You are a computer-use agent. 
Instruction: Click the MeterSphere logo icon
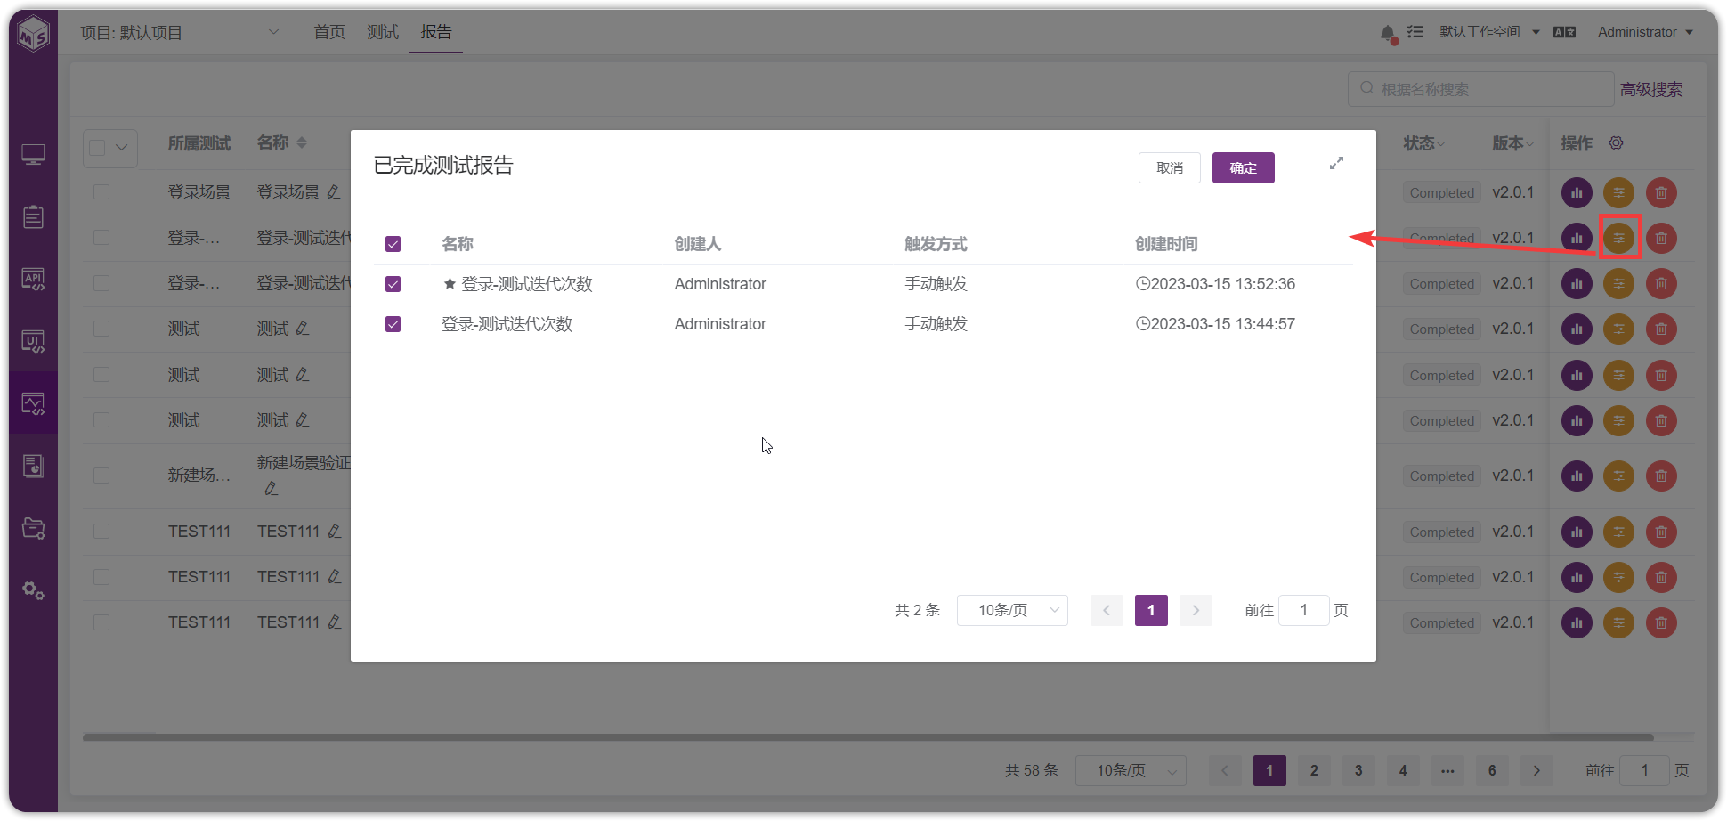(x=34, y=34)
